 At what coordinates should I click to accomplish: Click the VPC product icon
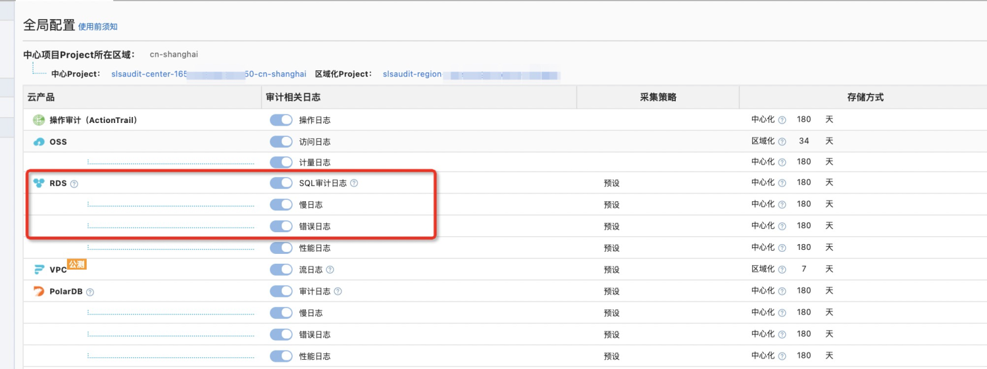[39, 269]
